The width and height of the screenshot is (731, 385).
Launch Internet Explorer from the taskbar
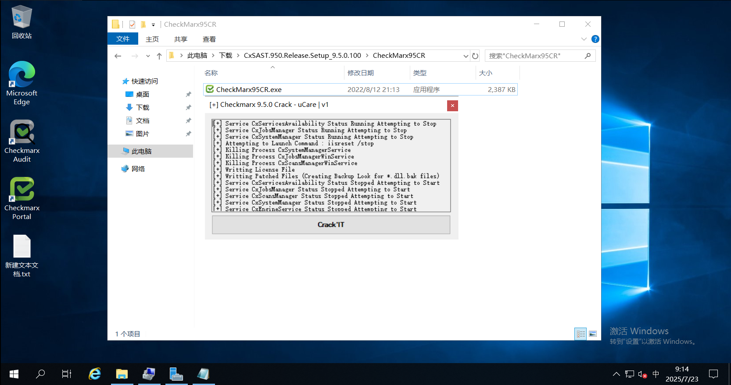click(x=95, y=374)
